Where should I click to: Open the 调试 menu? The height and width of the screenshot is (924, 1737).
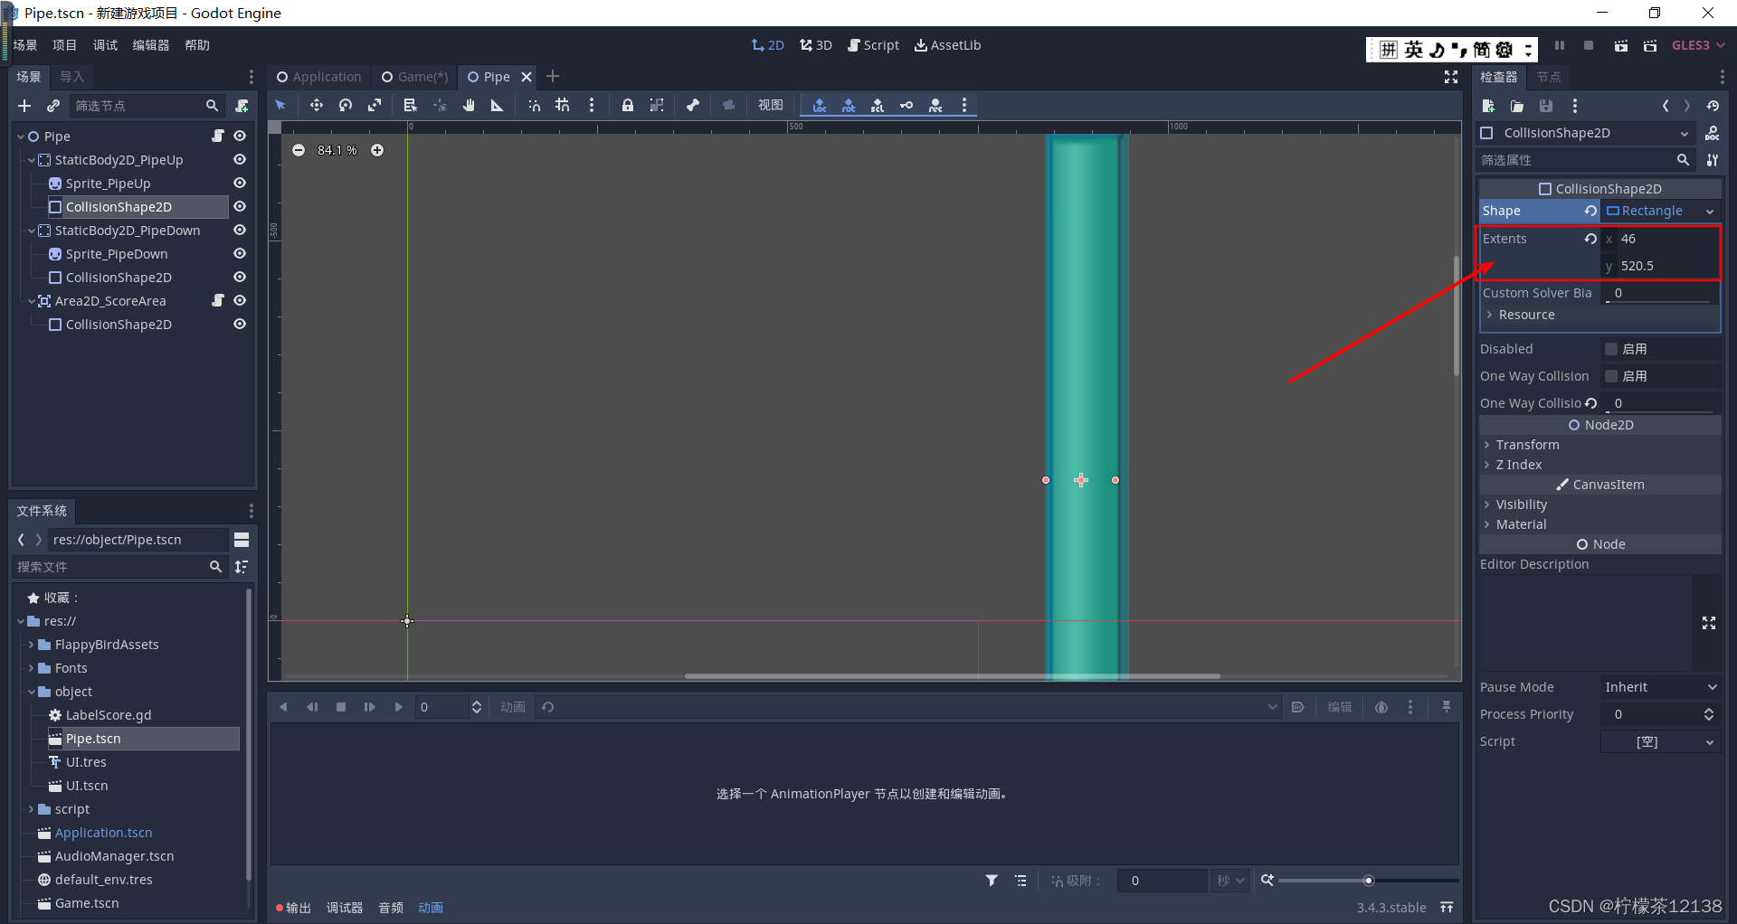click(x=105, y=45)
